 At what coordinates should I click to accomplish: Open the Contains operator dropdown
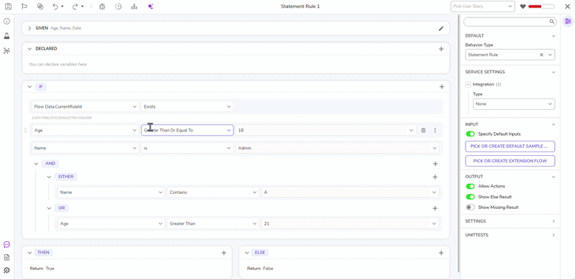click(213, 192)
